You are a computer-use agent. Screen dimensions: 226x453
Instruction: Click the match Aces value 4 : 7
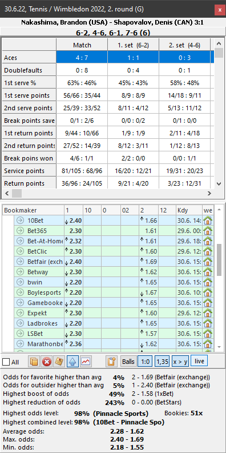[82, 58]
